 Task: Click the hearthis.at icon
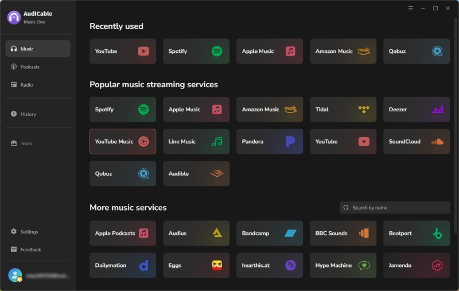(290, 265)
